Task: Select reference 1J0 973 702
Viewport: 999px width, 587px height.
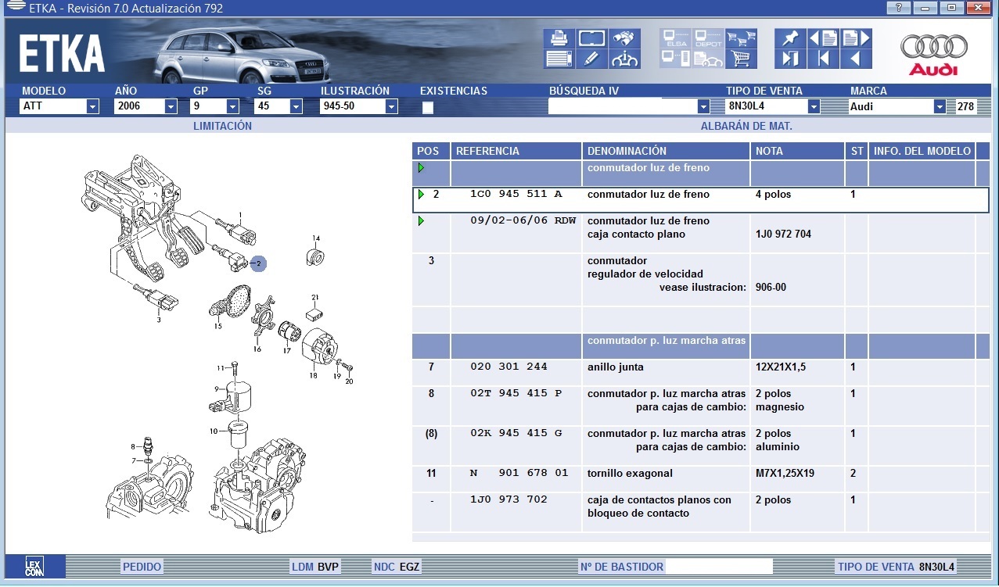Action: click(508, 499)
